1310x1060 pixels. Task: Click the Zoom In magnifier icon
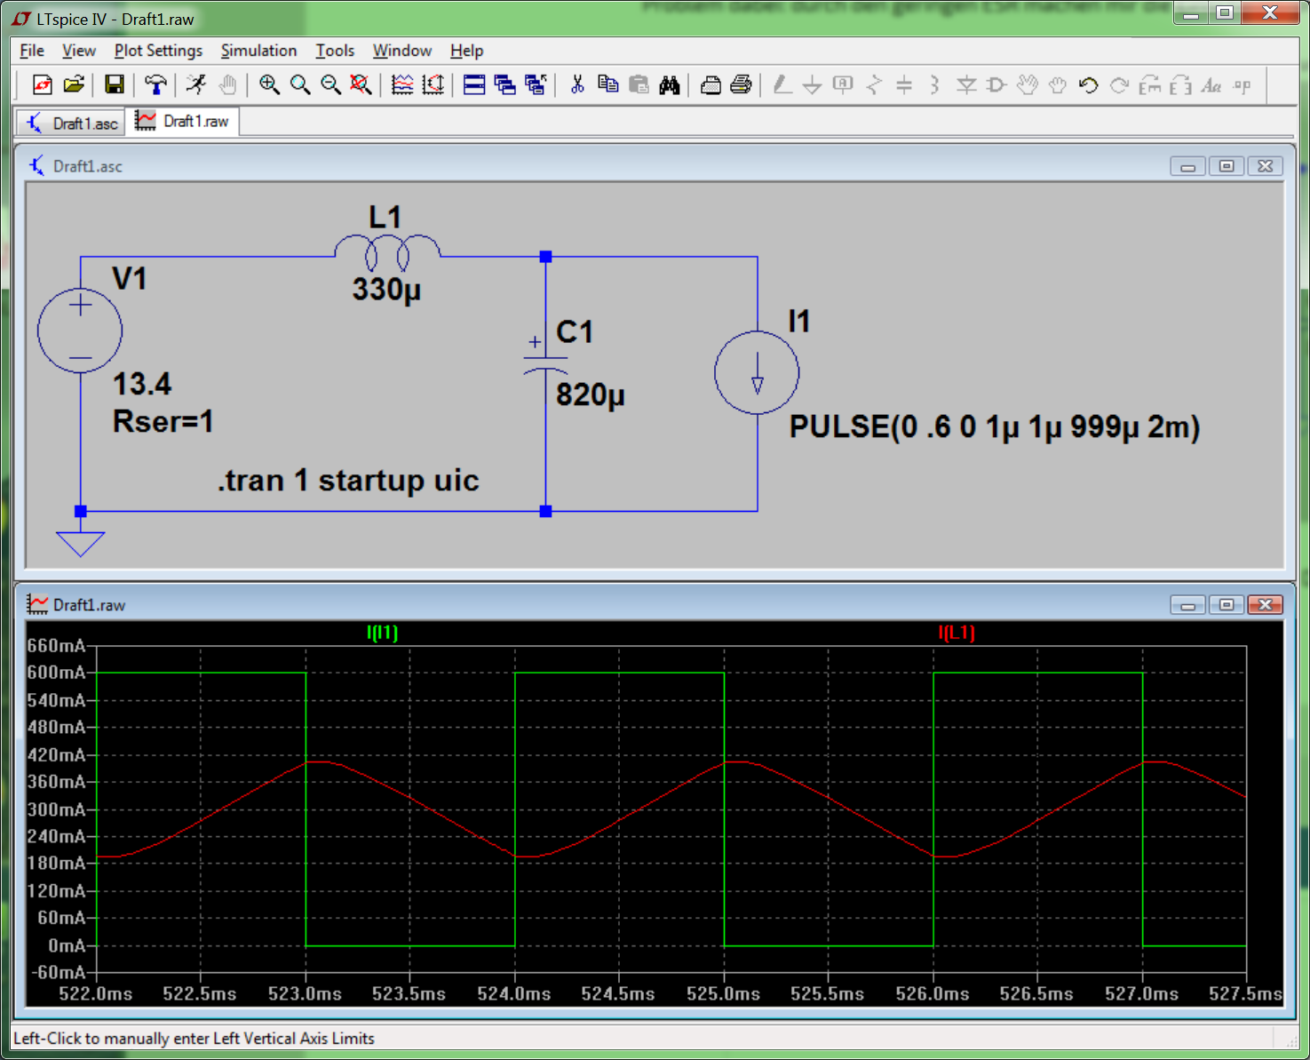[269, 85]
